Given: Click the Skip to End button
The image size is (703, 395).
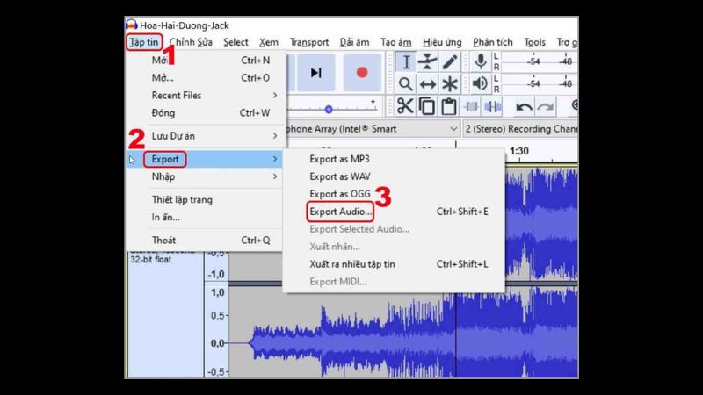Looking at the screenshot, I should click(x=316, y=73).
